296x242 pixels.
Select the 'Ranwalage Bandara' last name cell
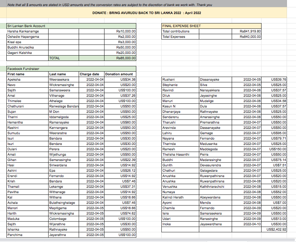click(x=64, y=106)
